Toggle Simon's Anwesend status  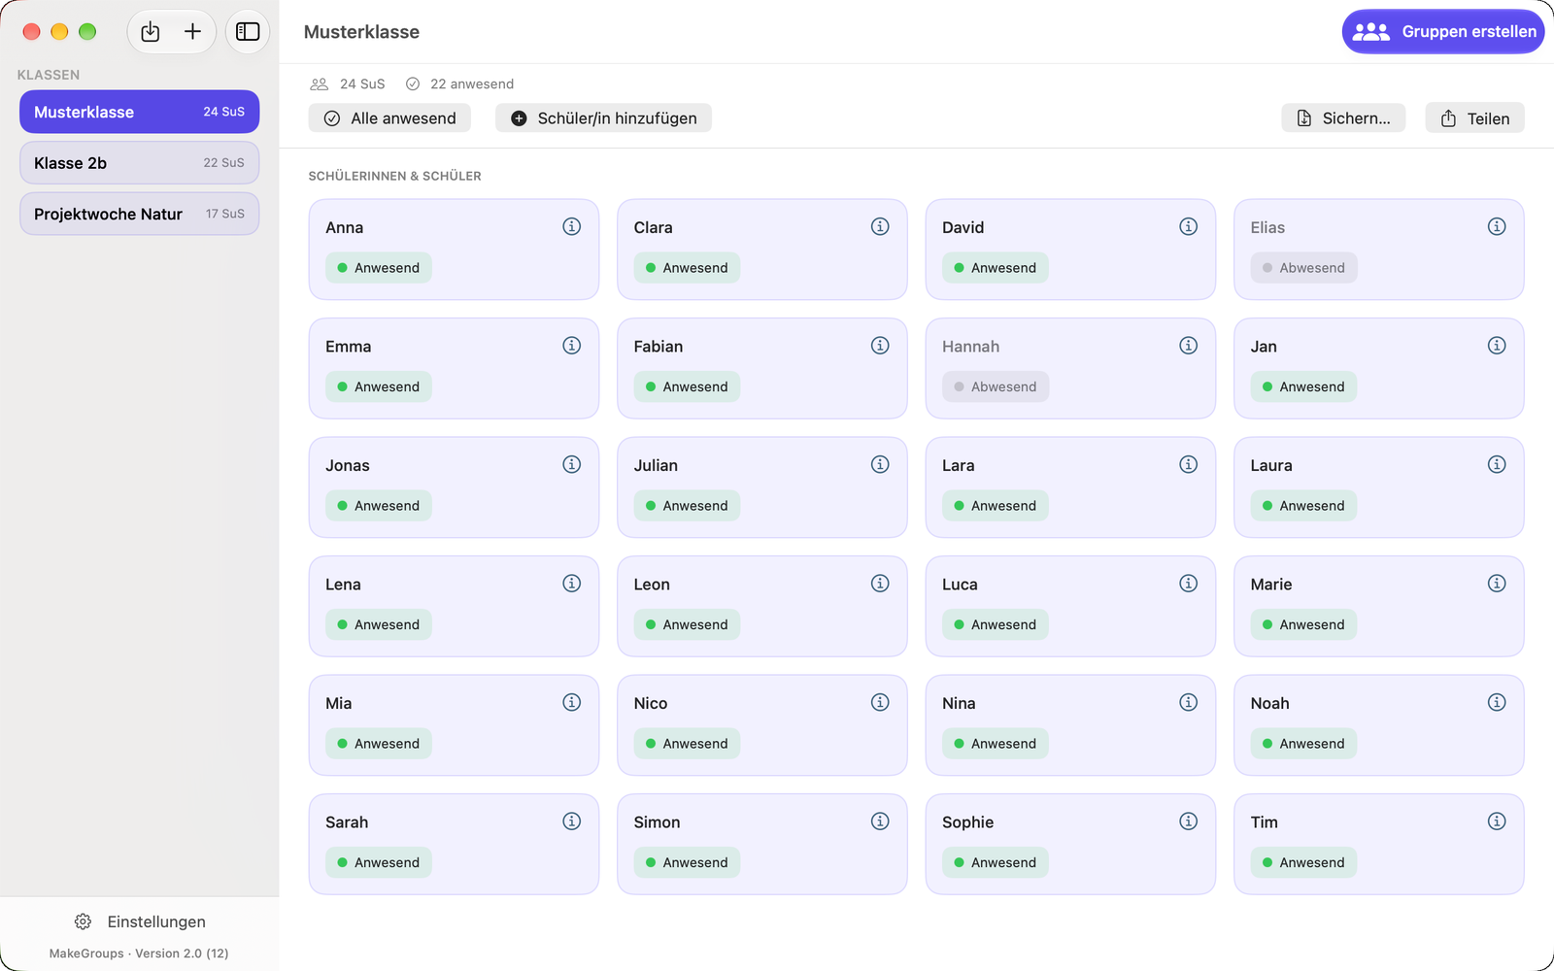(687, 862)
